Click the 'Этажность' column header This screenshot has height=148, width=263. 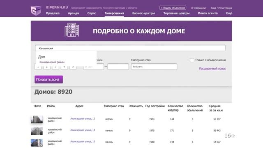[136, 106]
